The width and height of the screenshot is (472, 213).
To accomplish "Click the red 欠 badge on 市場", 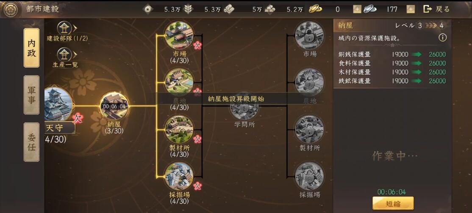I will pos(197,45).
